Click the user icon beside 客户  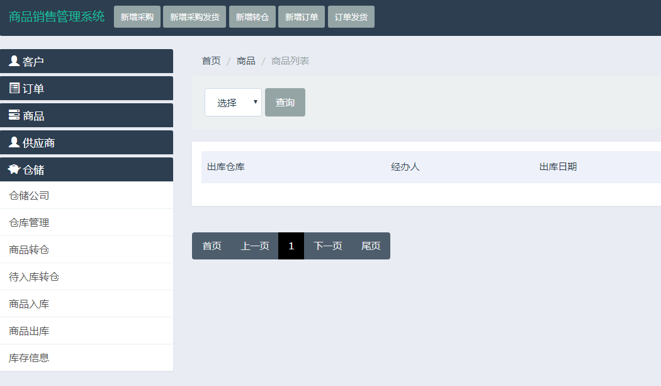[14, 61]
